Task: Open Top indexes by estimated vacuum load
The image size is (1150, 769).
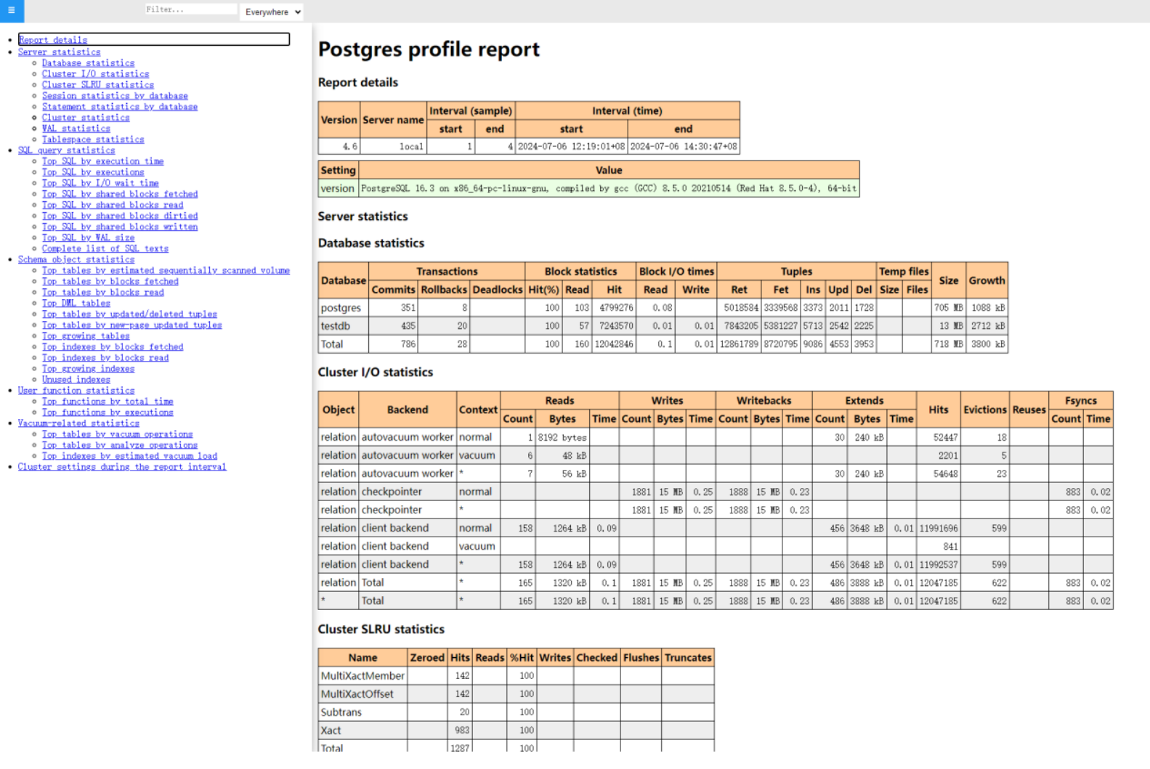Action: click(x=129, y=455)
